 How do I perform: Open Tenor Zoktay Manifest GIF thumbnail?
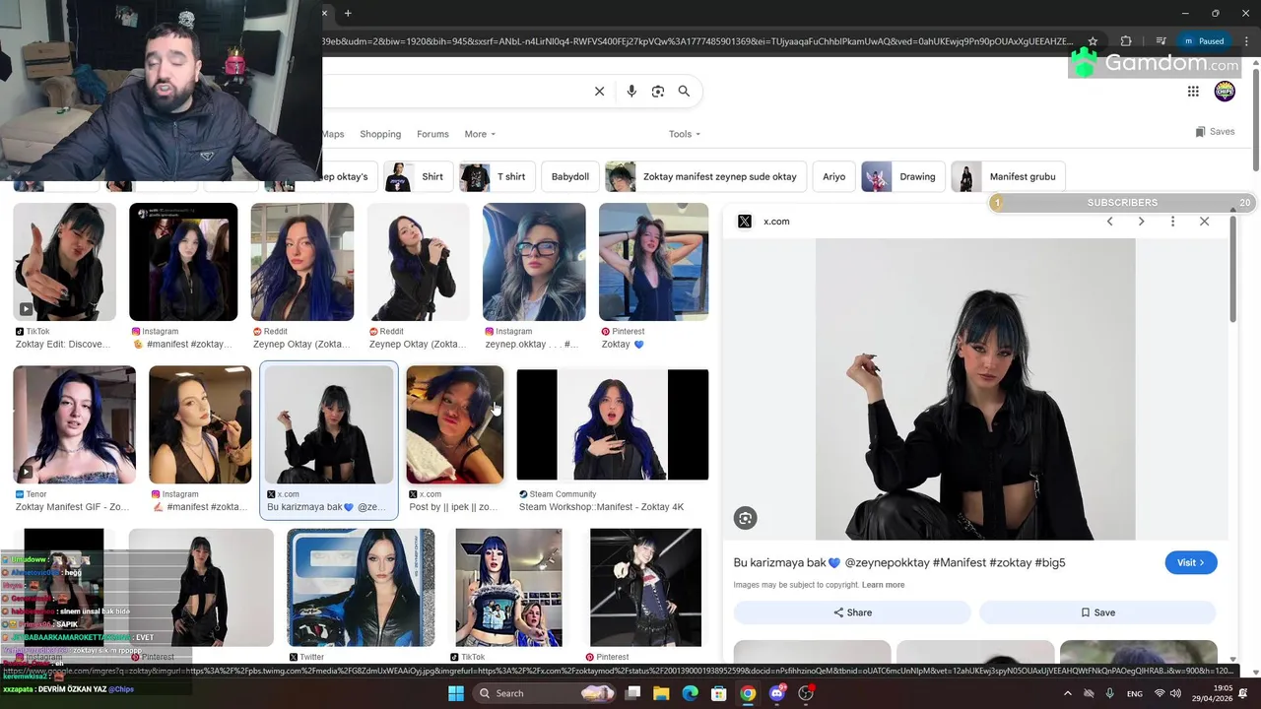coord(74,424)
